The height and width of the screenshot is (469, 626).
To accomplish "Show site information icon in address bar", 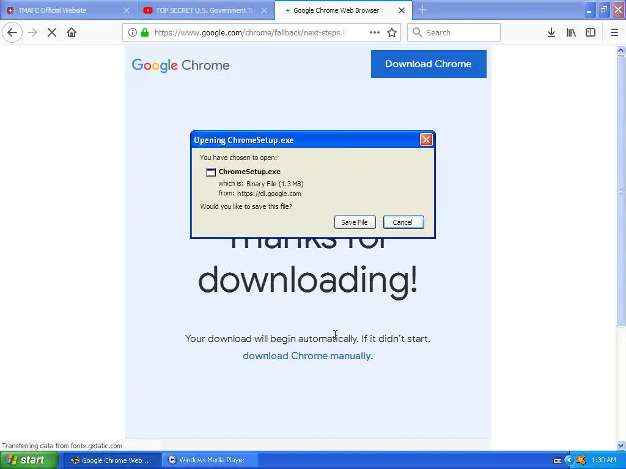I will pos(133,32).
